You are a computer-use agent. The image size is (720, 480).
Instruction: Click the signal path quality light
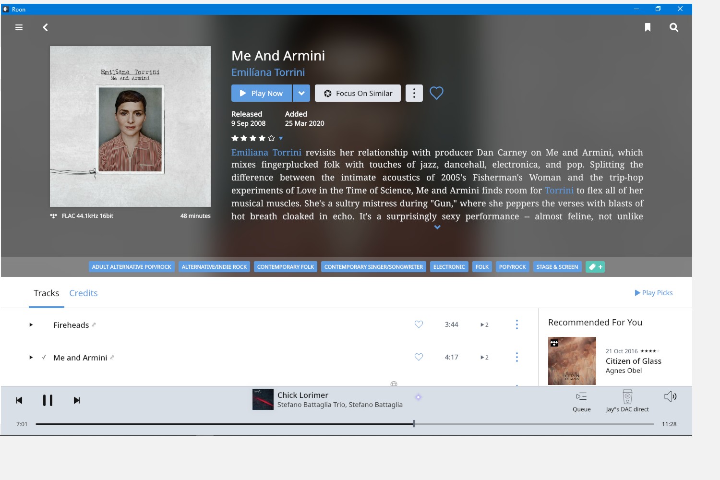(418, 397)
